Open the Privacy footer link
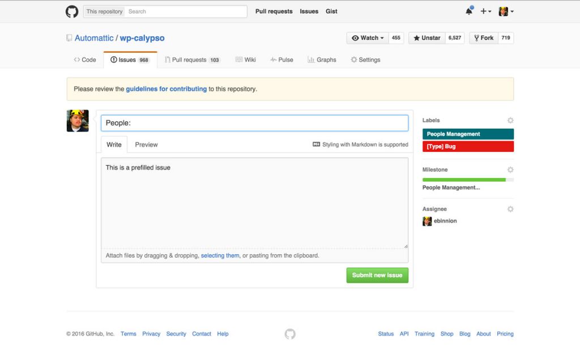Viewport: 580px width, 363px height. click(151, 334)
